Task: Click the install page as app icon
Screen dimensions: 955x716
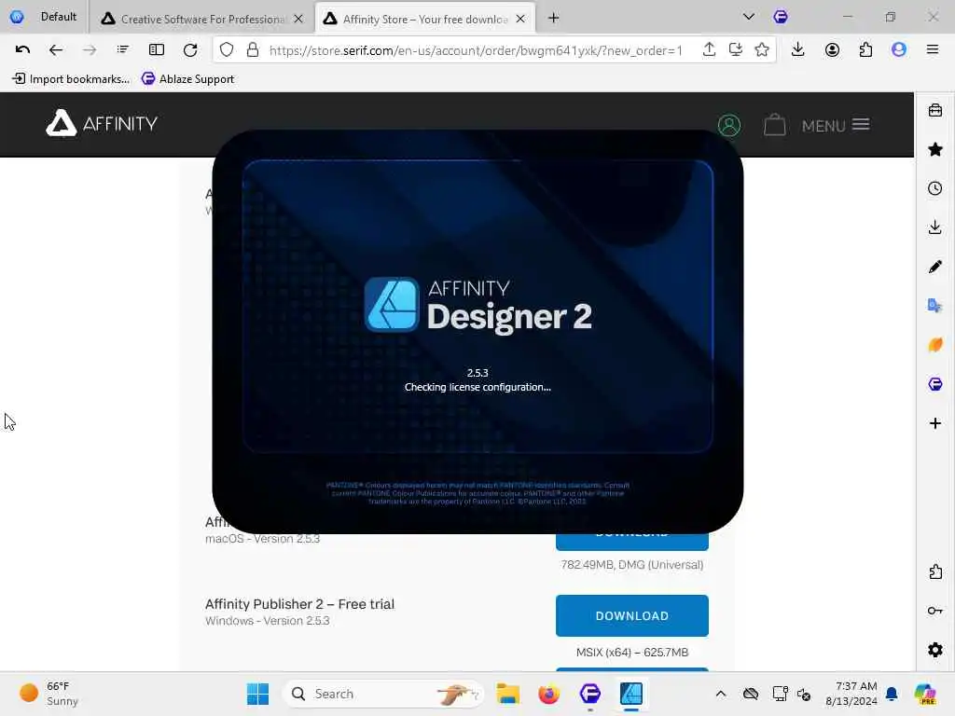Action: click(x=735, y=50)
